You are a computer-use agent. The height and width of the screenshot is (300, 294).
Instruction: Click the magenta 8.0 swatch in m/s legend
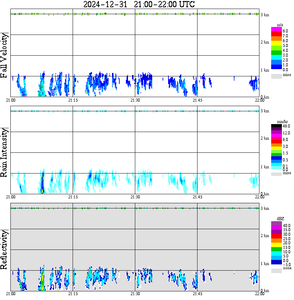[276, 29]
